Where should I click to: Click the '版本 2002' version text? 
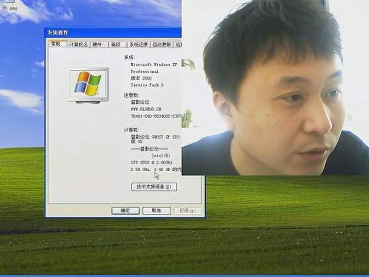pyautogui.click(x=141, y=78)
